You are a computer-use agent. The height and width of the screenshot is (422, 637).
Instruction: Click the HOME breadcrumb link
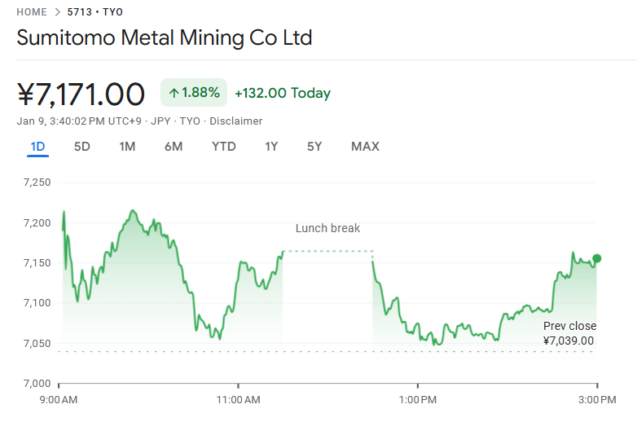(32, 12)
